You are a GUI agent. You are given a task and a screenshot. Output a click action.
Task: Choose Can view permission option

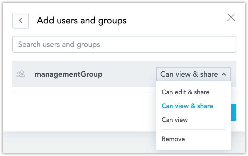click(x=175, y=120)
